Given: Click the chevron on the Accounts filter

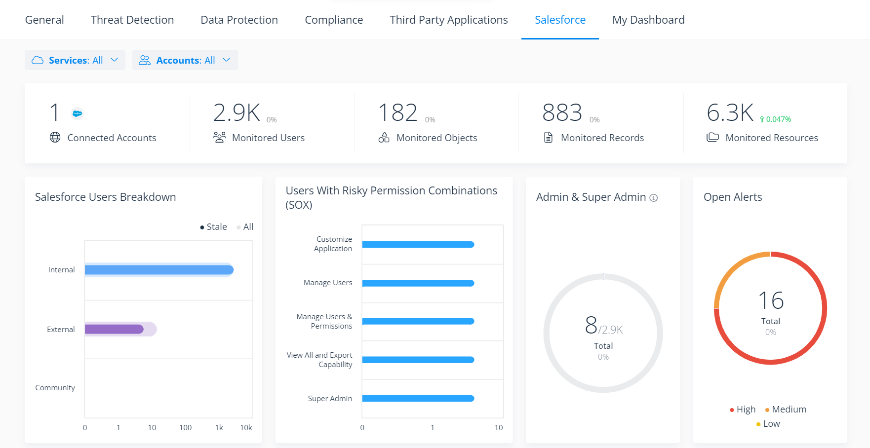Looking at the screenshot, I should tap(227, 60).
